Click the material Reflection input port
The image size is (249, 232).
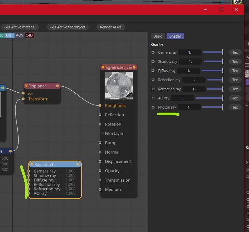click(x=100, y=115)
